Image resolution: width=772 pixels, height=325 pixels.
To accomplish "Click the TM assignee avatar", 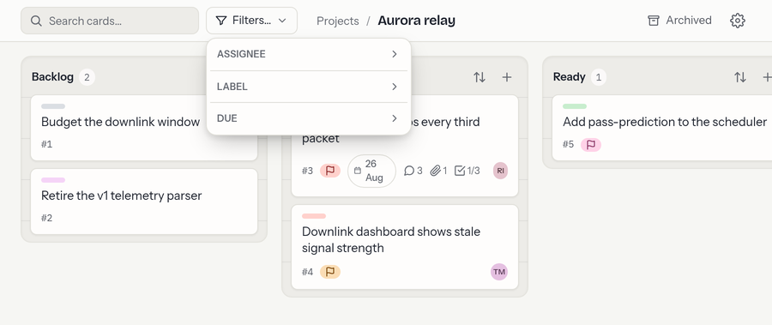I will point(499,272).
